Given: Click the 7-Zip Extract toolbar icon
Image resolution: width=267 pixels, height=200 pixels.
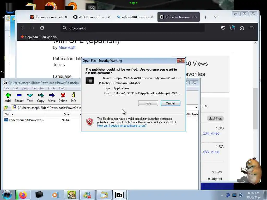Looking at the screenshot, I should tap(19, 97).
